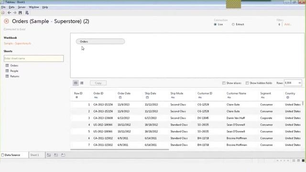Open the Server menu
Image resolution: width=306 pixels, height=172 pixels.
point(22,7)
